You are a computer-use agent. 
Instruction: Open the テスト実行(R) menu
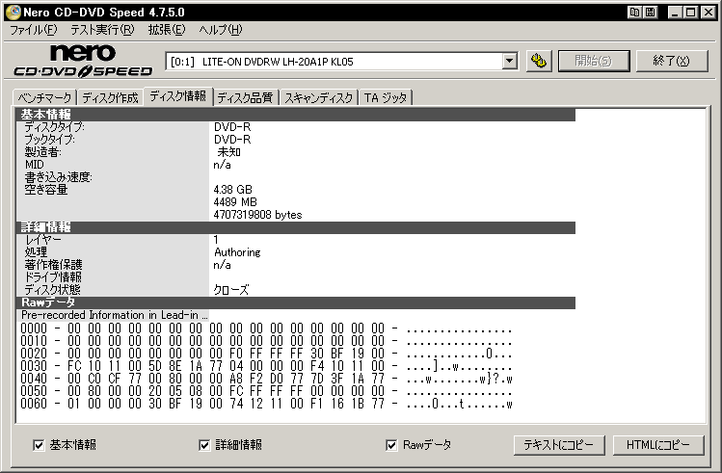(x=102, y=30)
